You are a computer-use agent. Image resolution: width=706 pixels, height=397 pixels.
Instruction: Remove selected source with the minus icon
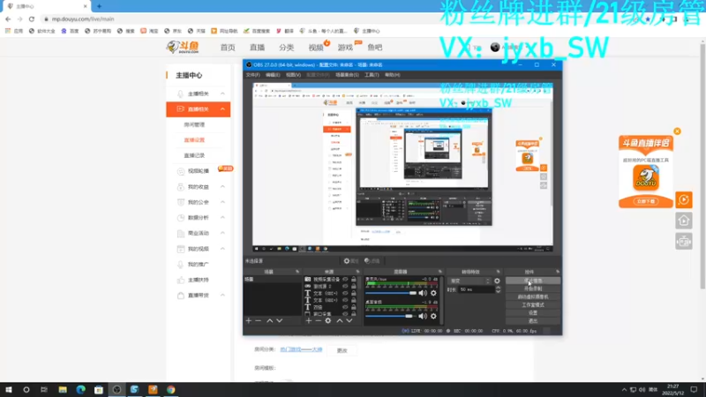(x=318, y=320)
